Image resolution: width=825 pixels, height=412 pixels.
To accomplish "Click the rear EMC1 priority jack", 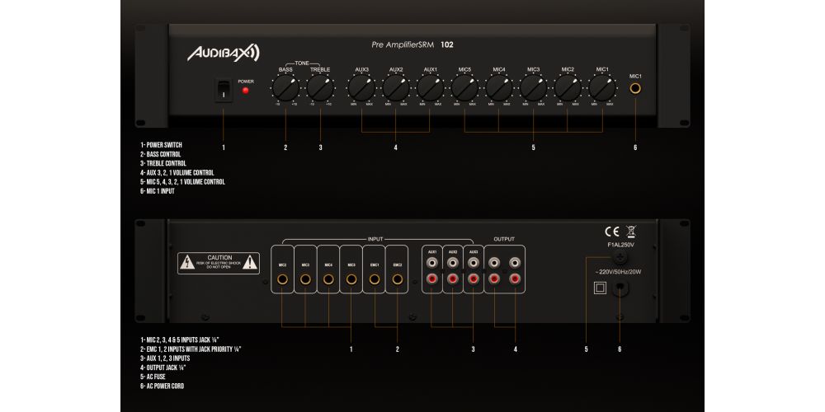I will [x=374, y=279].
